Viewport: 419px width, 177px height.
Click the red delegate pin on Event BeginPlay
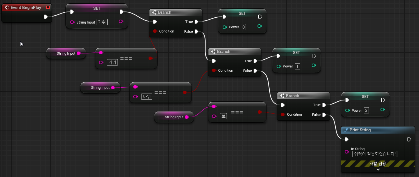pos(48,7)
